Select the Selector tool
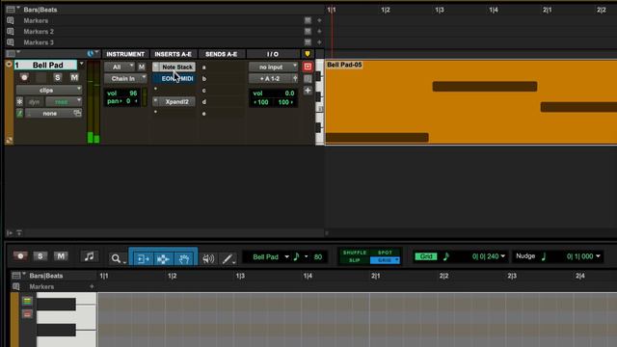Viewport: 617px width, 347px height. (x=163, y=258)
